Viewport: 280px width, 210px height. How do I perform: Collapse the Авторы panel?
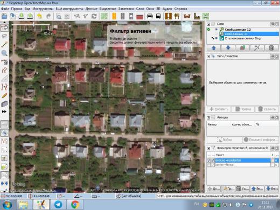tap(208, 118)
